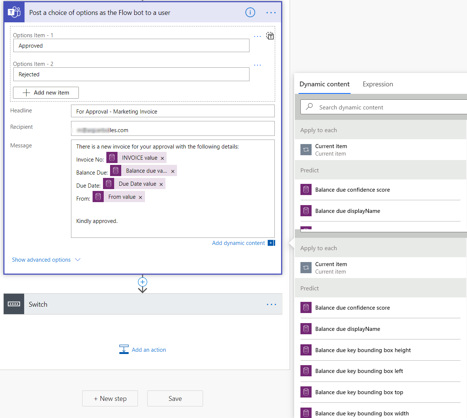Click the search magnifier in dynamic content
This screenshot has height=418, width=467.
coord(309,107)
